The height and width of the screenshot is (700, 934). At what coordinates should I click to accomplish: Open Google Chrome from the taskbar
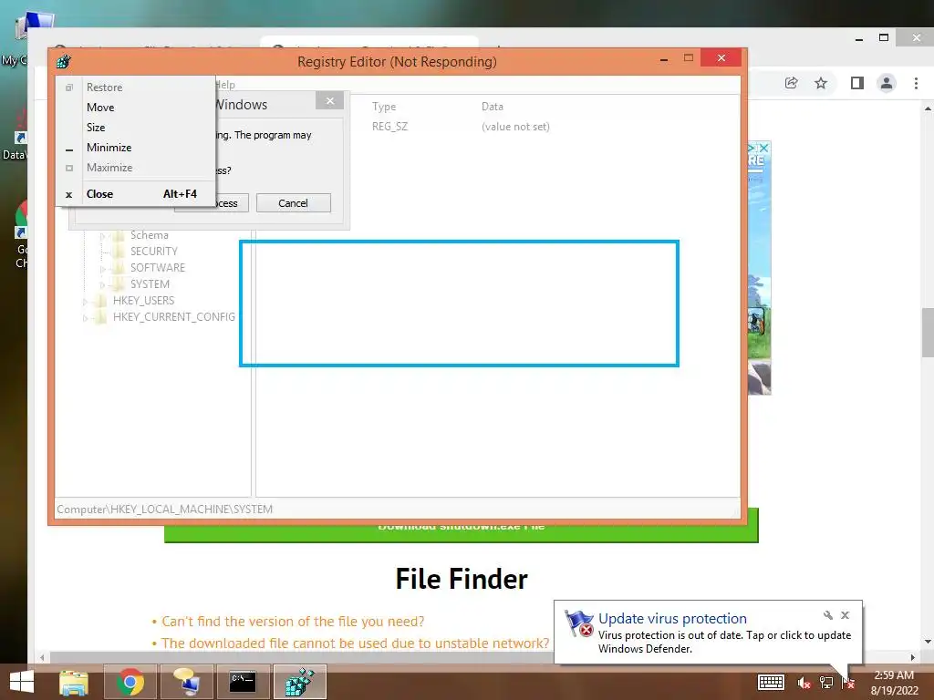point(130,682)
